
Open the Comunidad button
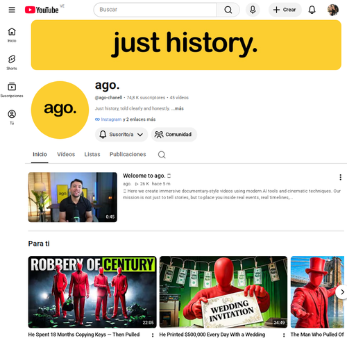[x=174, y=135]
